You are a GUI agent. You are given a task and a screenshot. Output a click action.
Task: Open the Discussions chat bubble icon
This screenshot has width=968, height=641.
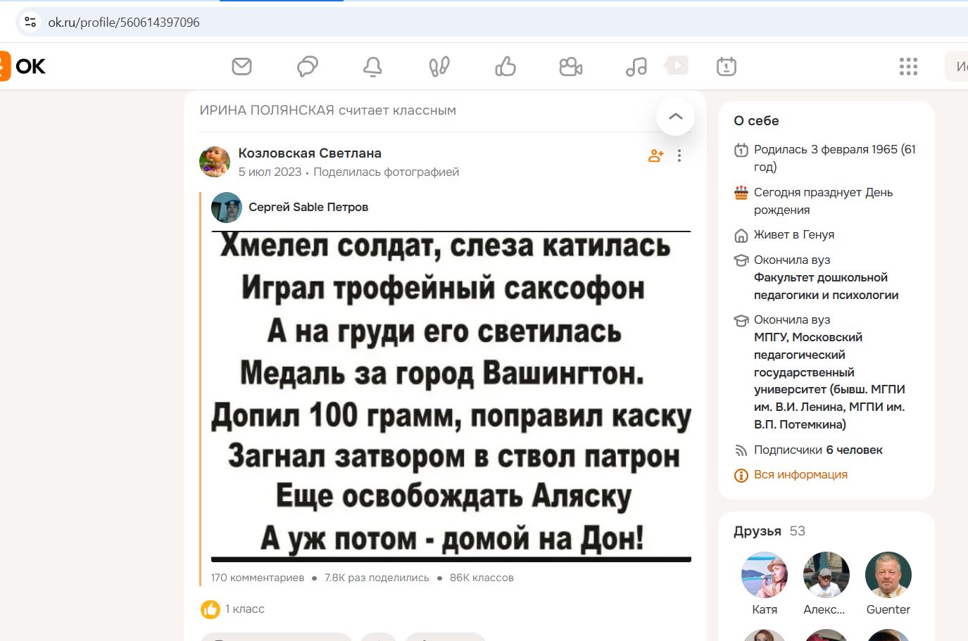coord(306,65)
